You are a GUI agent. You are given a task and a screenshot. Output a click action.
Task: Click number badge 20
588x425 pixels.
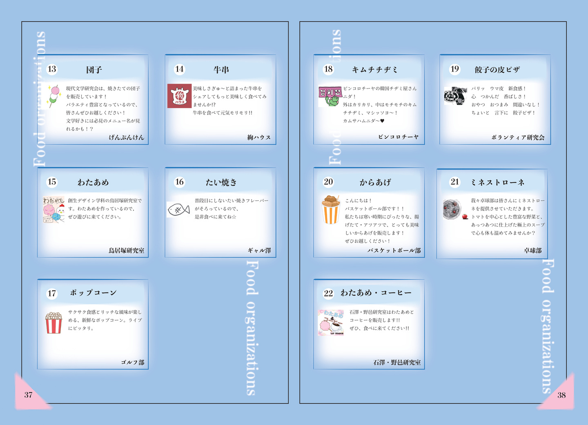coord(328,182)
